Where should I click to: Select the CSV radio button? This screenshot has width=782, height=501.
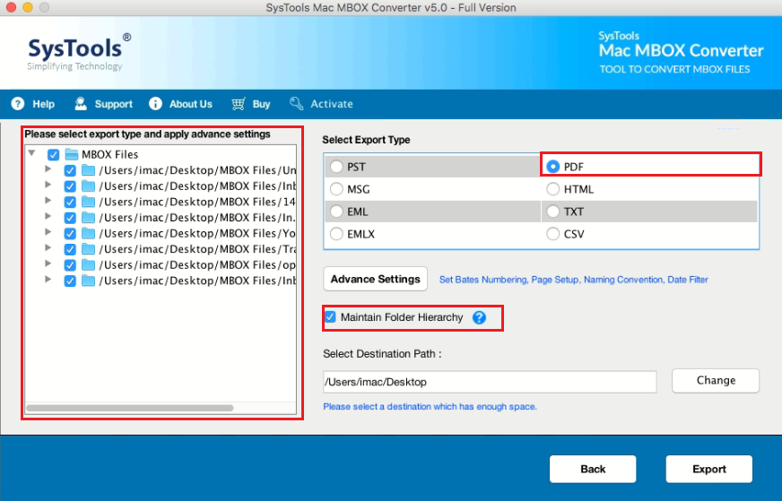552,234
